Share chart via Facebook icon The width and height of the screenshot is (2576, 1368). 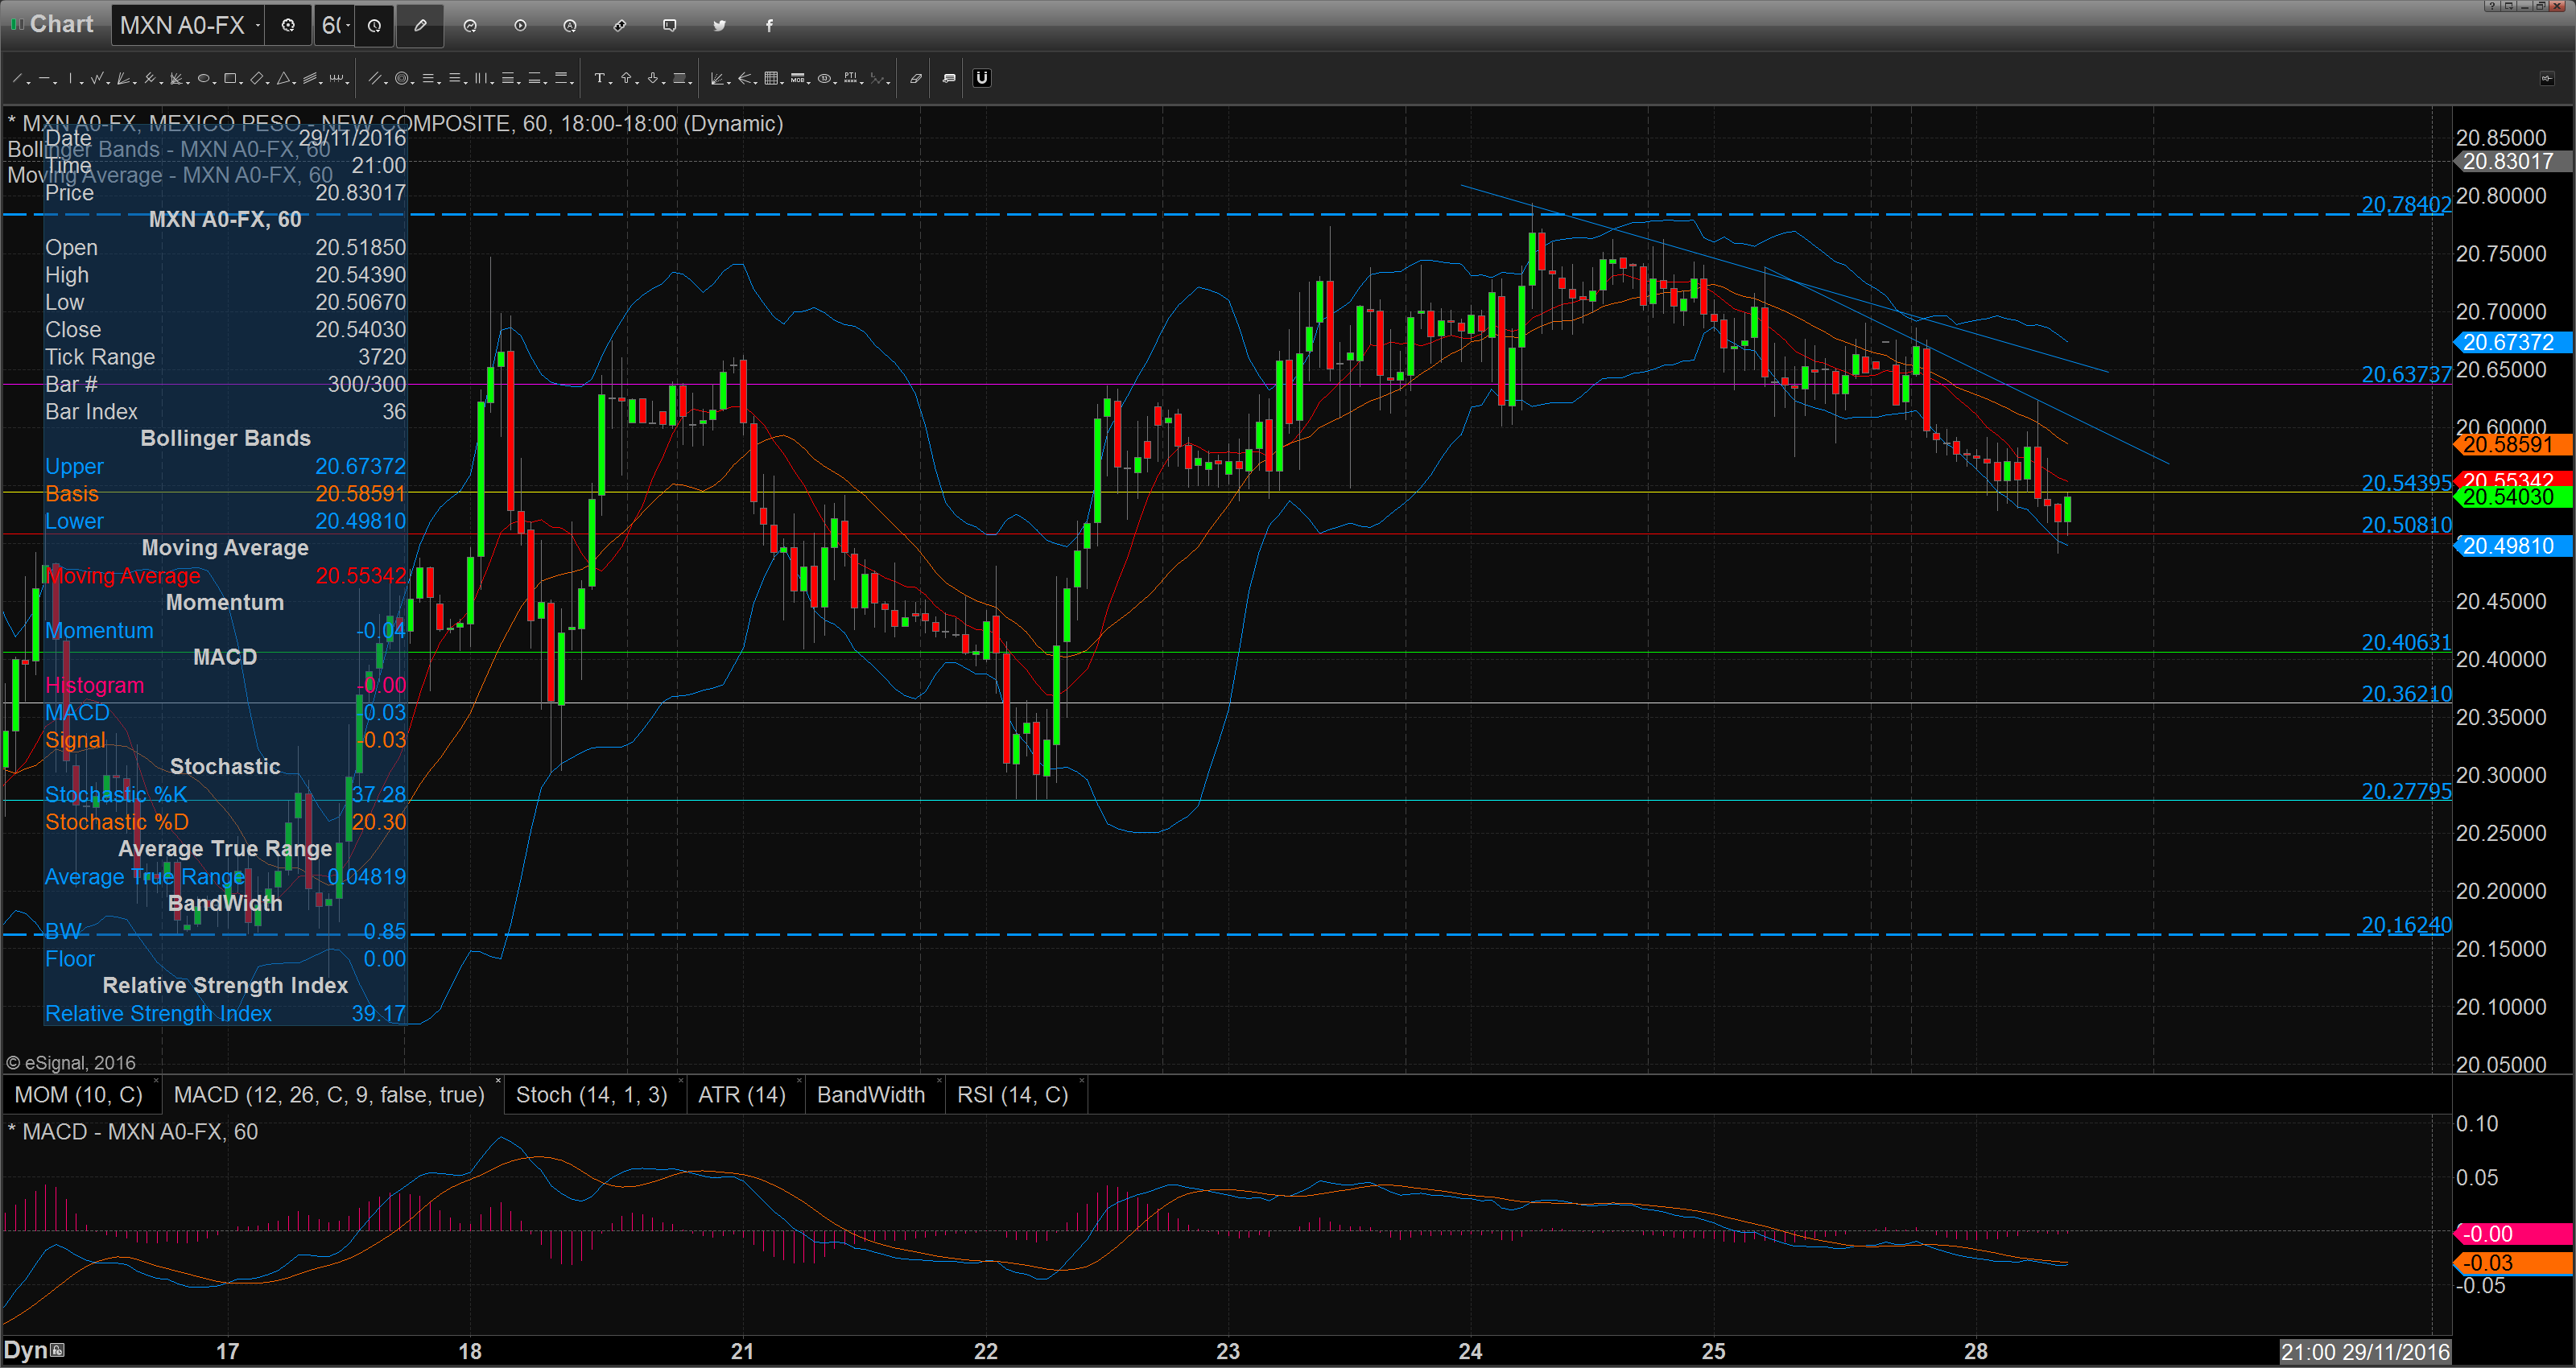769,26
